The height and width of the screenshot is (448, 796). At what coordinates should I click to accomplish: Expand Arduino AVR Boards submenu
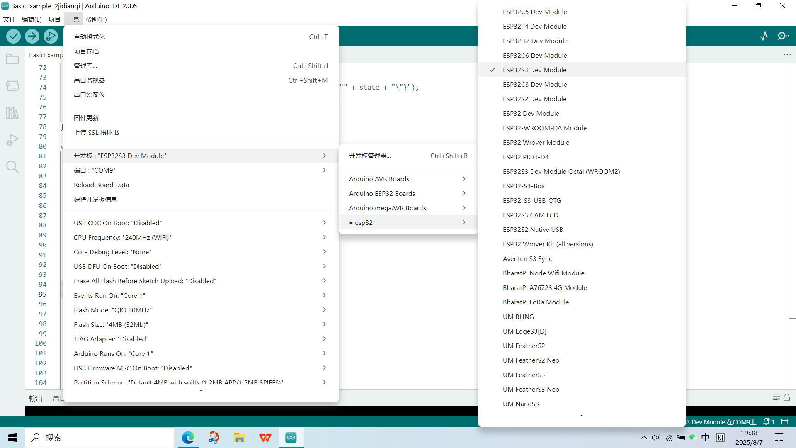(408, 179)
